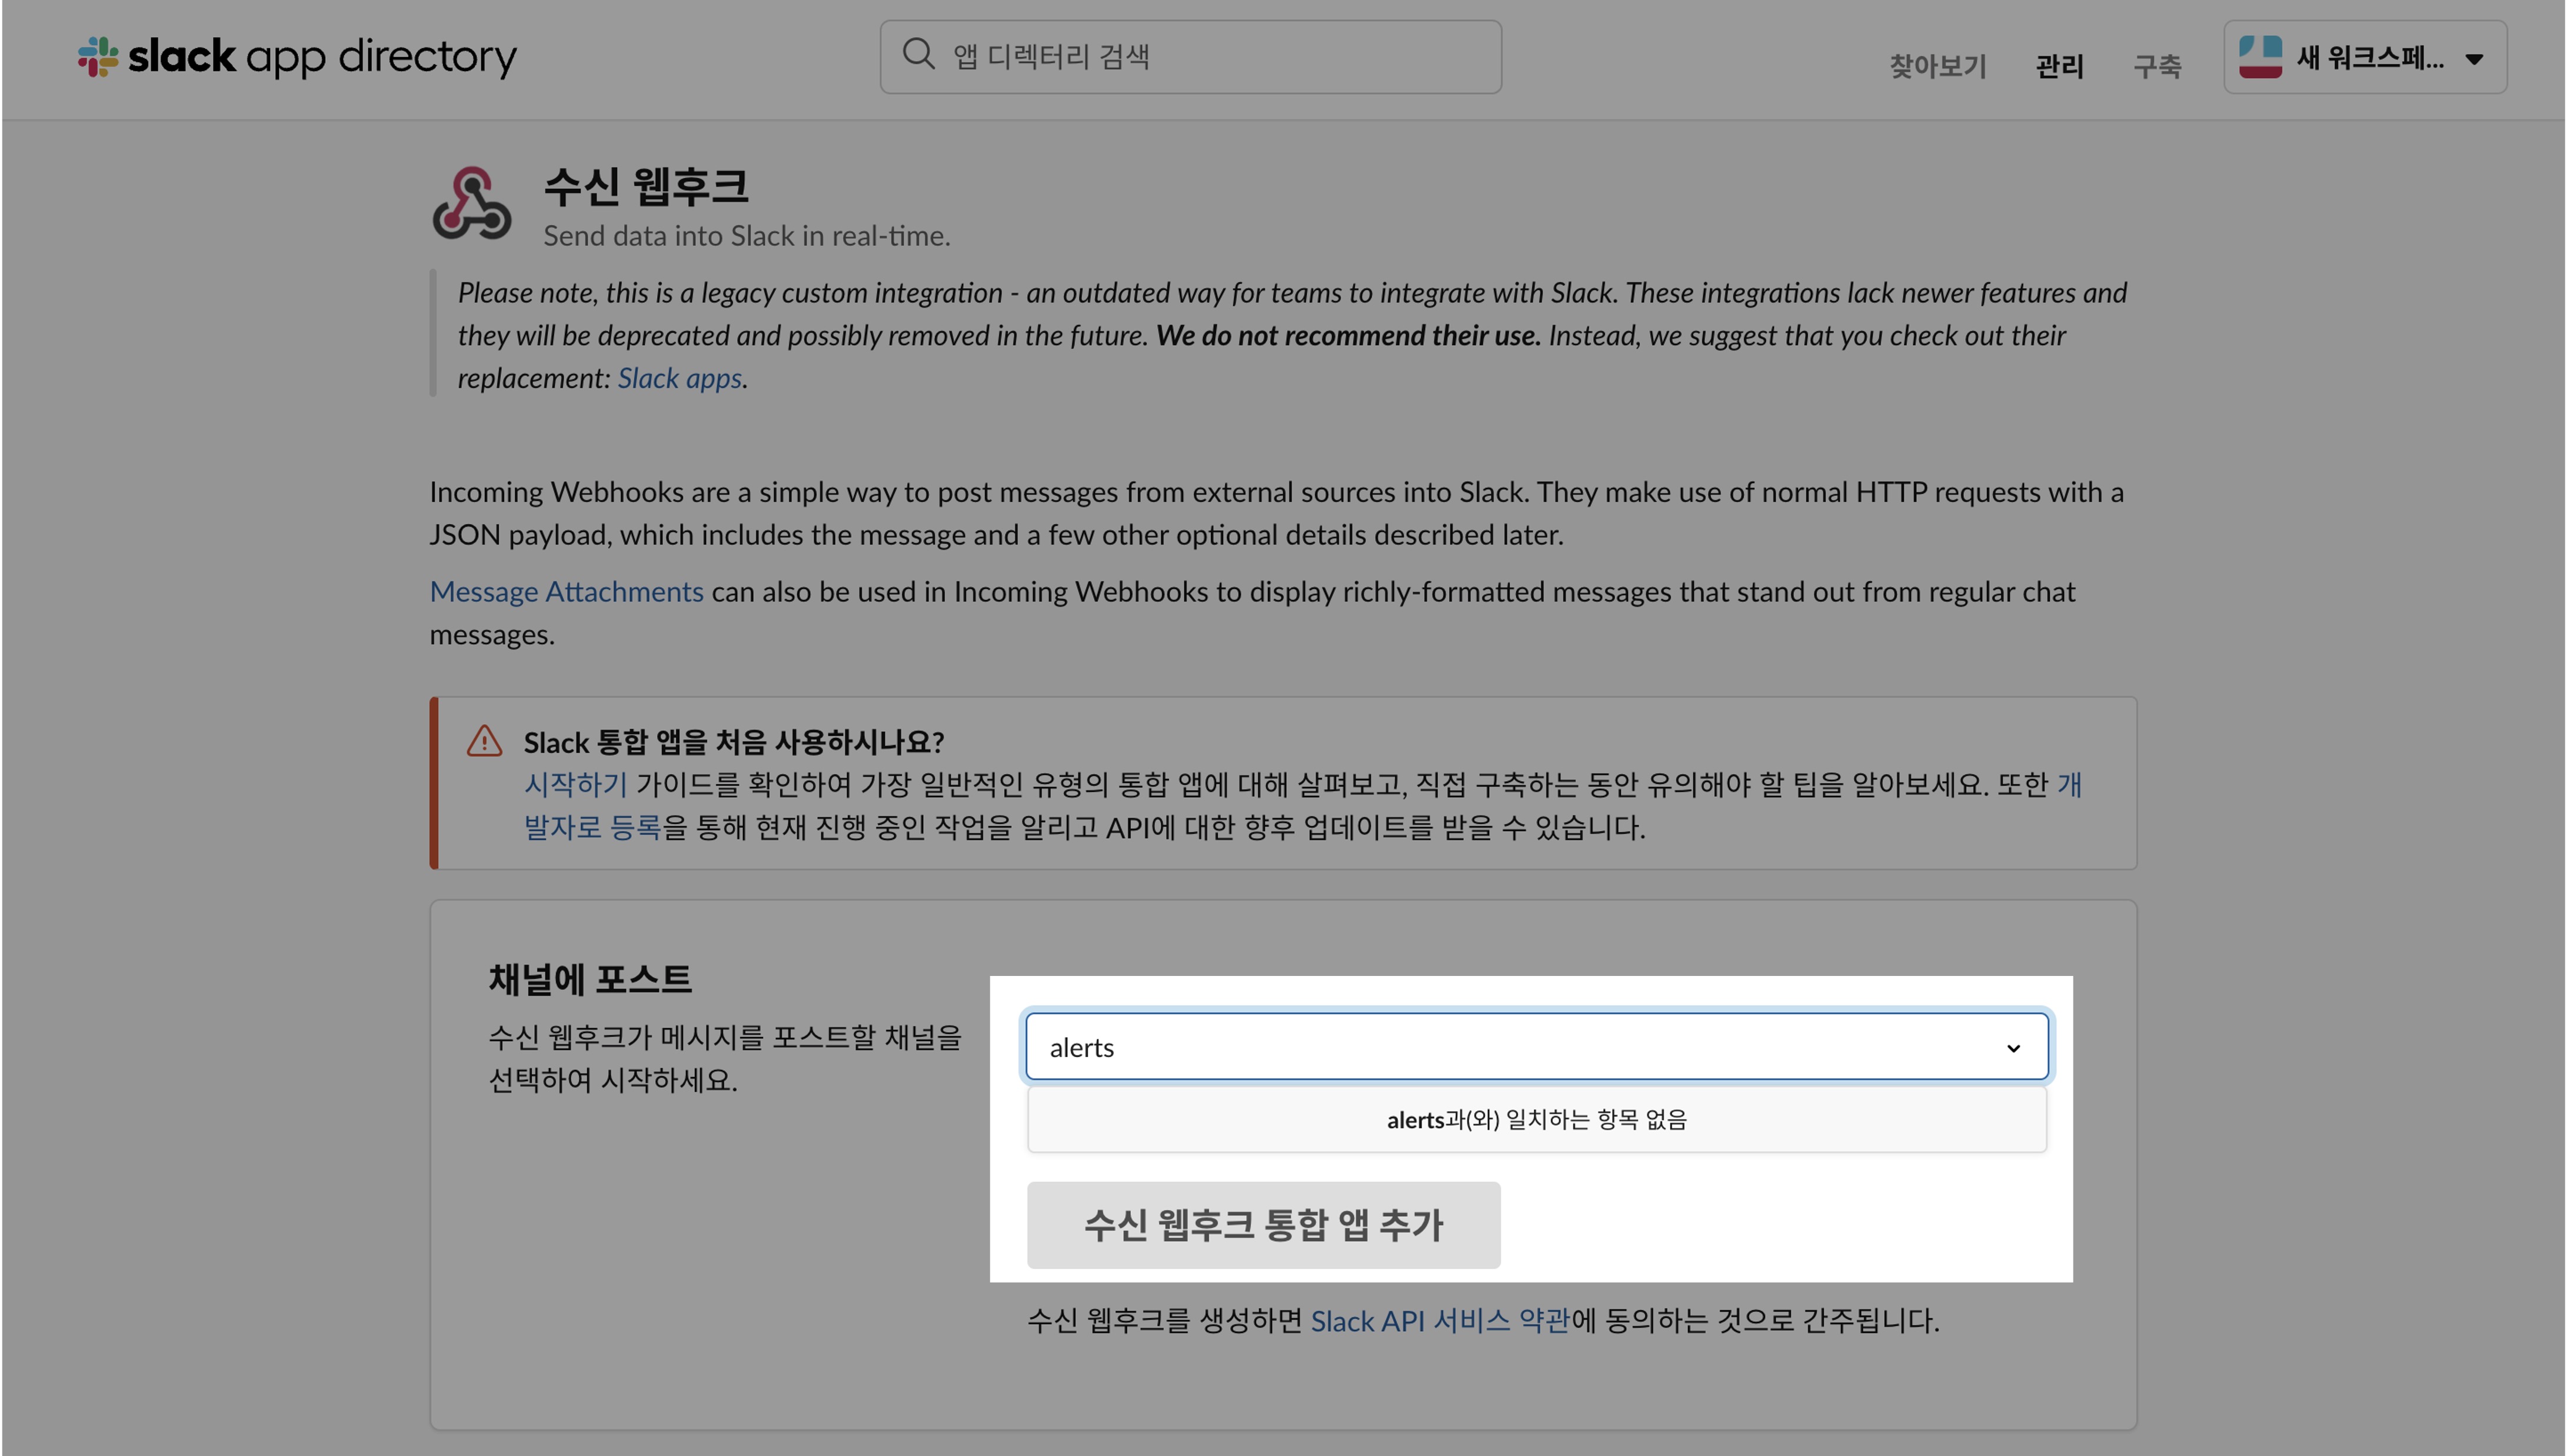The height and width of the screenshot is (1456, 2567).
Task: Open the 찾아보기 menu item
Action: tap(1937, 66)
